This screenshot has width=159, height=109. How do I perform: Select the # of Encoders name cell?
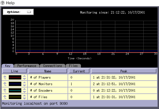(x=48, y=91)
